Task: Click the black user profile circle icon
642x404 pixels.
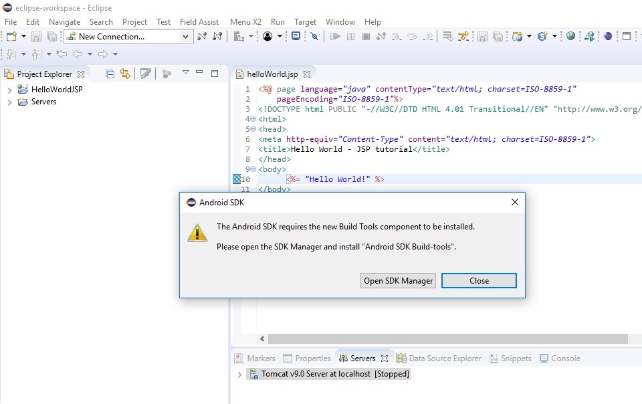Action: pyautogui.click(x=267, y=36)
